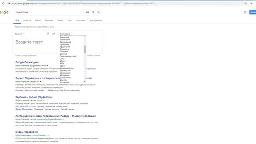The height and width of the screenshot is (144, 256).
Task: Open the Google apps grid icon
Action: 245,12
